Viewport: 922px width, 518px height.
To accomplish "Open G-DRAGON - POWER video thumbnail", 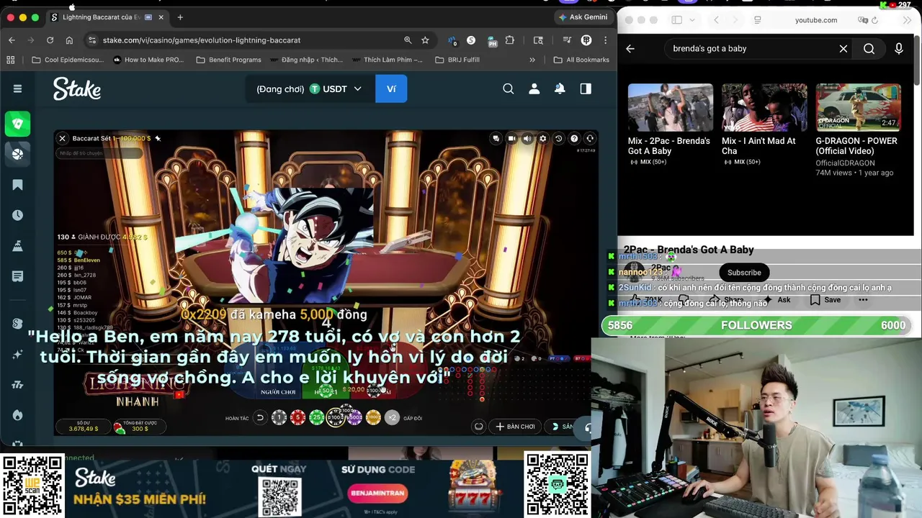I will (859, 107).
